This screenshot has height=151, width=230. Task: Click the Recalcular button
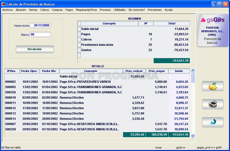35,49
